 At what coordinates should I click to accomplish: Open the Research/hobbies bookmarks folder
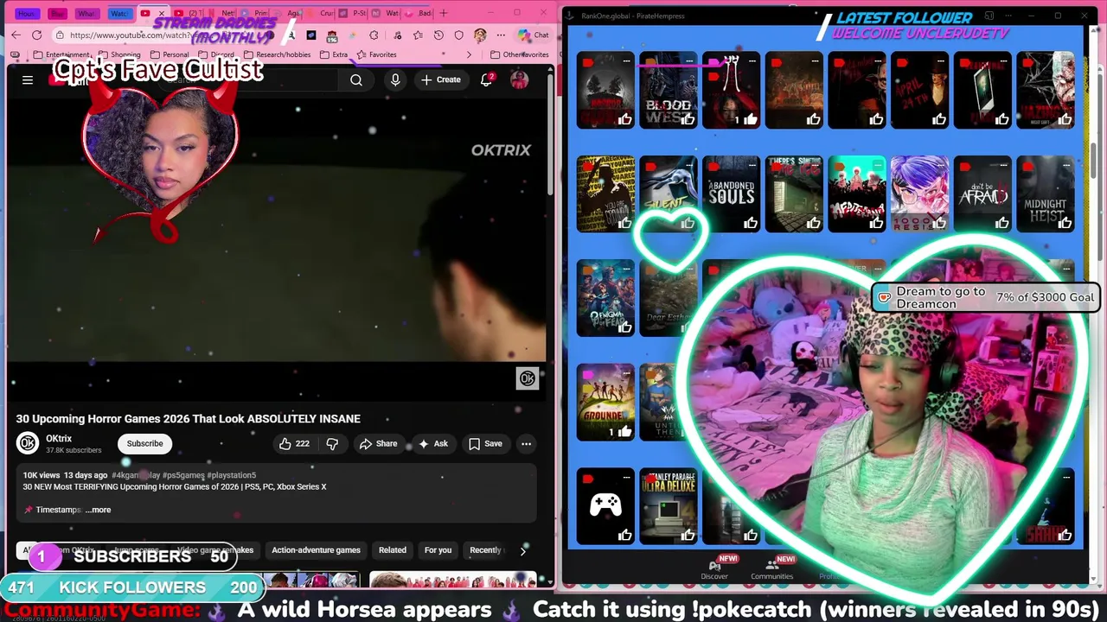click(278, 54)
